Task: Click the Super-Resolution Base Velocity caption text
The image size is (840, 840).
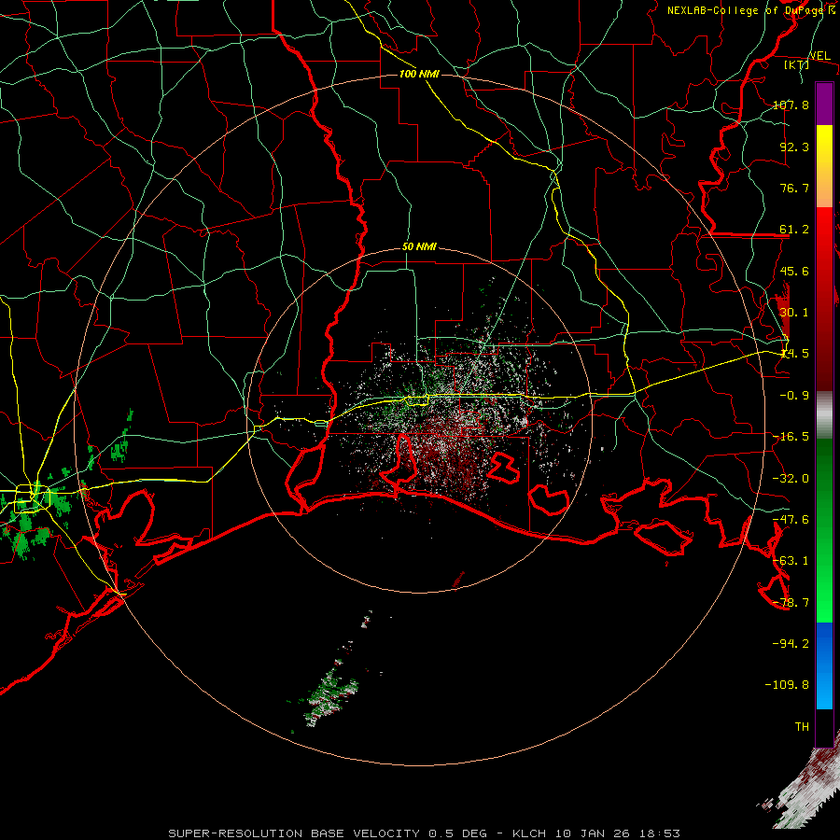Action: pyautogui.click(x=425, y=833)
